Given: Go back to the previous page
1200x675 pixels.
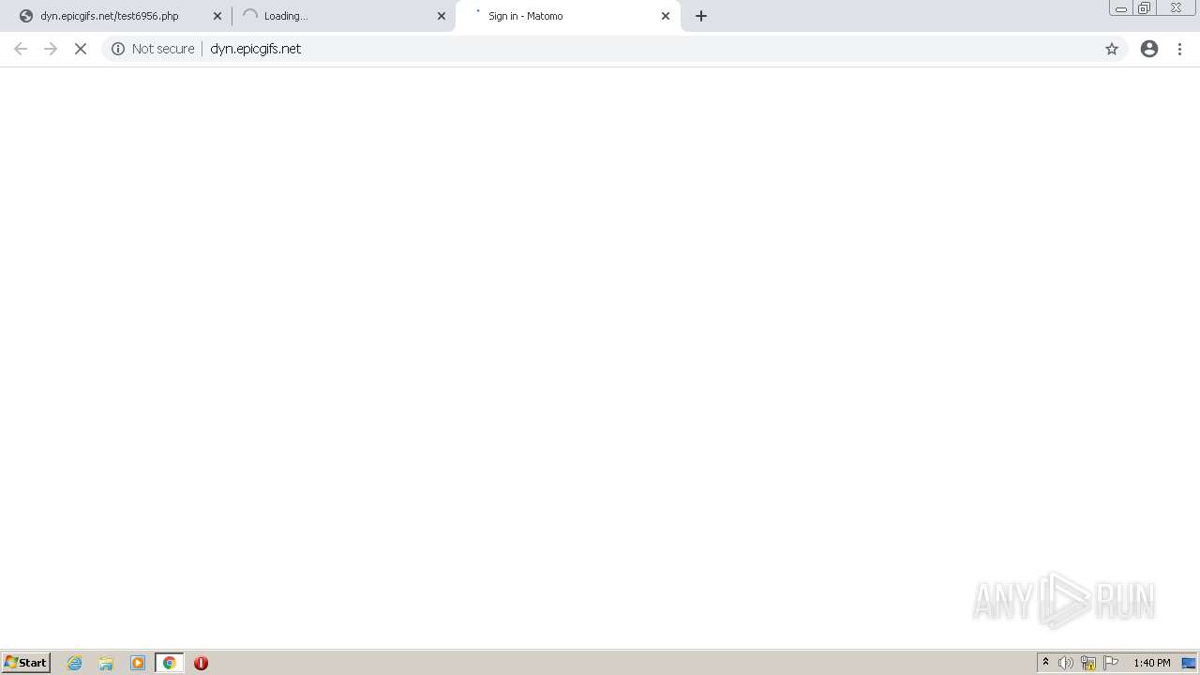Looking at the screenshot, I should click(21, 49).
